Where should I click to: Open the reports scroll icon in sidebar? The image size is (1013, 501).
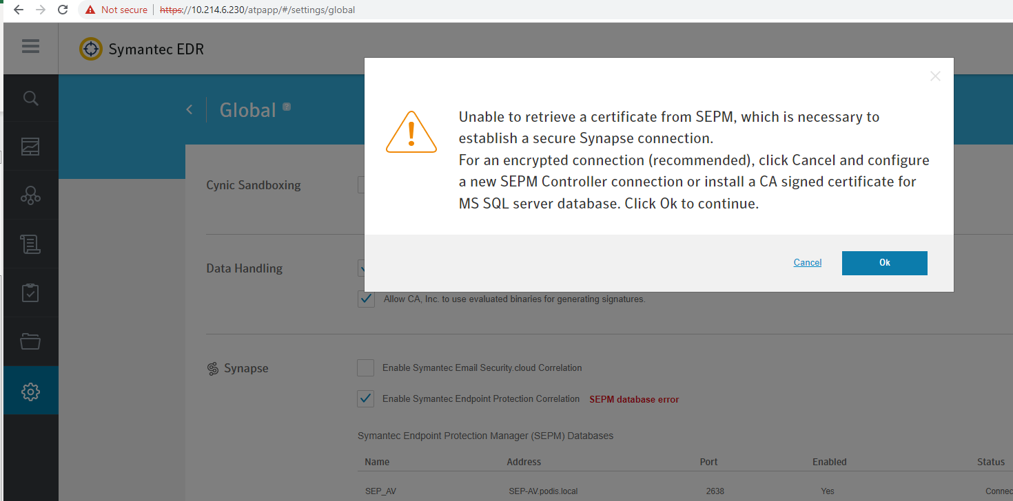coord(30,244)
